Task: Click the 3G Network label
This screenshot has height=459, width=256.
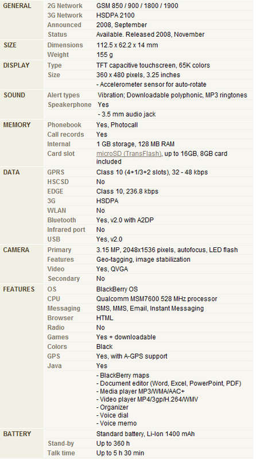Action: pos(65,15)
